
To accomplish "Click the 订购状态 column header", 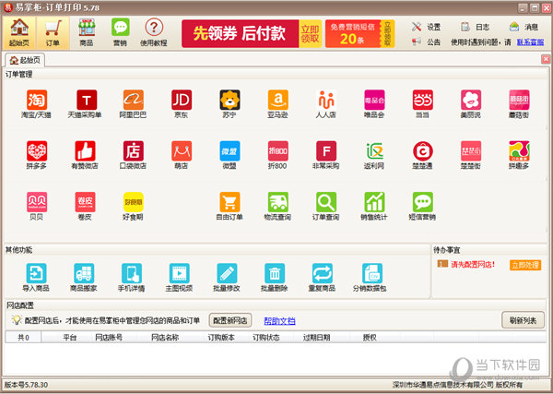I will [x=266, y=338].
